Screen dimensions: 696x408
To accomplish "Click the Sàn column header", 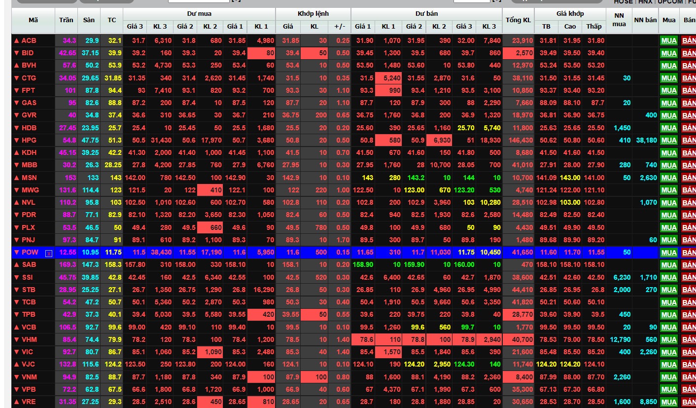I will [89, 20].
